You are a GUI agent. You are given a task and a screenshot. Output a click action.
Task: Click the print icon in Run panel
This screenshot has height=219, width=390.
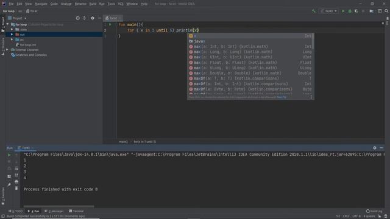(x=16, y=182)
